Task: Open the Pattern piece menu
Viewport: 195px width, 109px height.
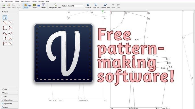Action: [9, 1]
